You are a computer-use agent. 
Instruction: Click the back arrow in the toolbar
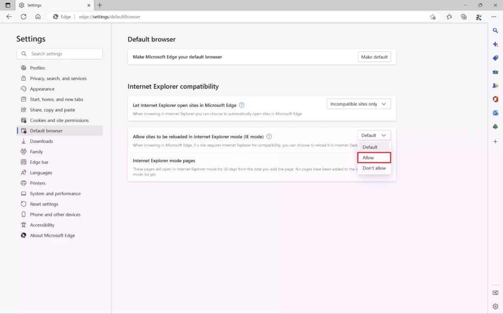click(9, 17)
